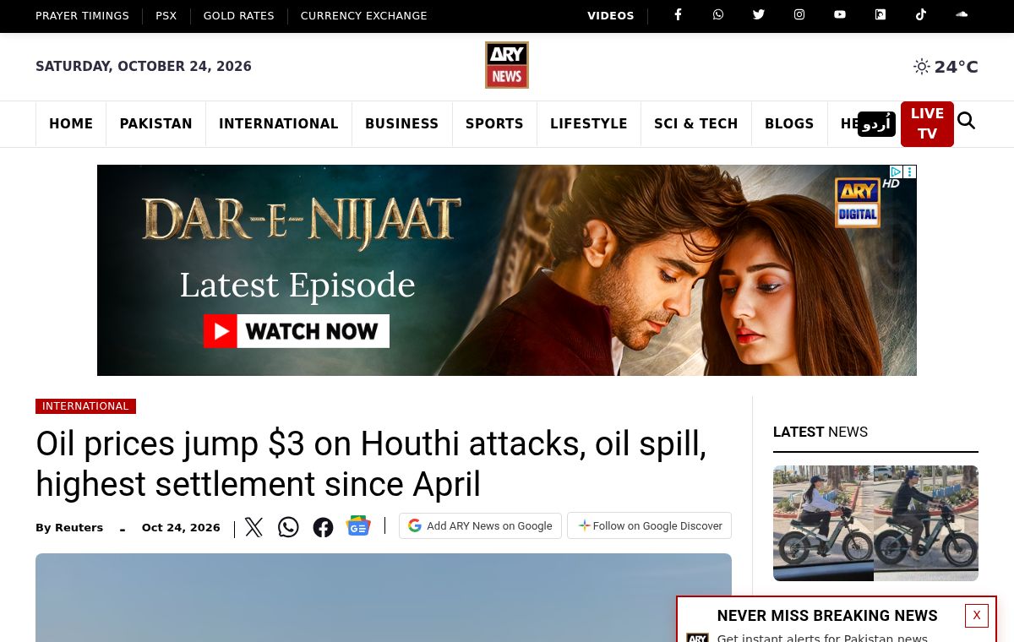Open the Lifestyle menu item
Screen dimensions: 1014x642
(x=589, y=124)
